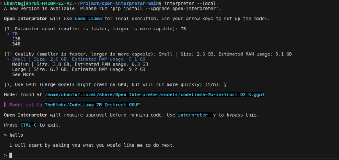Choose the 13B parameter count option

tap(16, 39)
